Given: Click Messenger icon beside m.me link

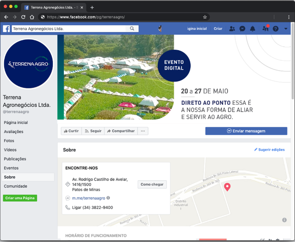Looking at the screenshot, I should [68, 198].
